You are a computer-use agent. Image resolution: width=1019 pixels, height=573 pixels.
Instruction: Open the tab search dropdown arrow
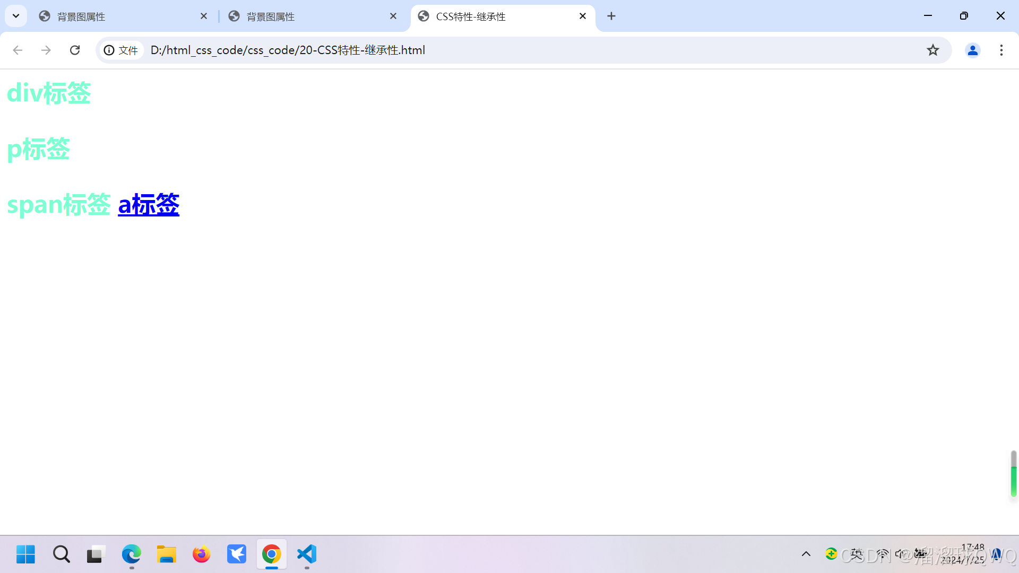pos(16,16)
